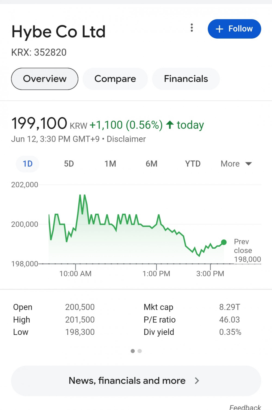Switch to the Compare tab
Screen dimensions: 272x410
coord(115,79)
